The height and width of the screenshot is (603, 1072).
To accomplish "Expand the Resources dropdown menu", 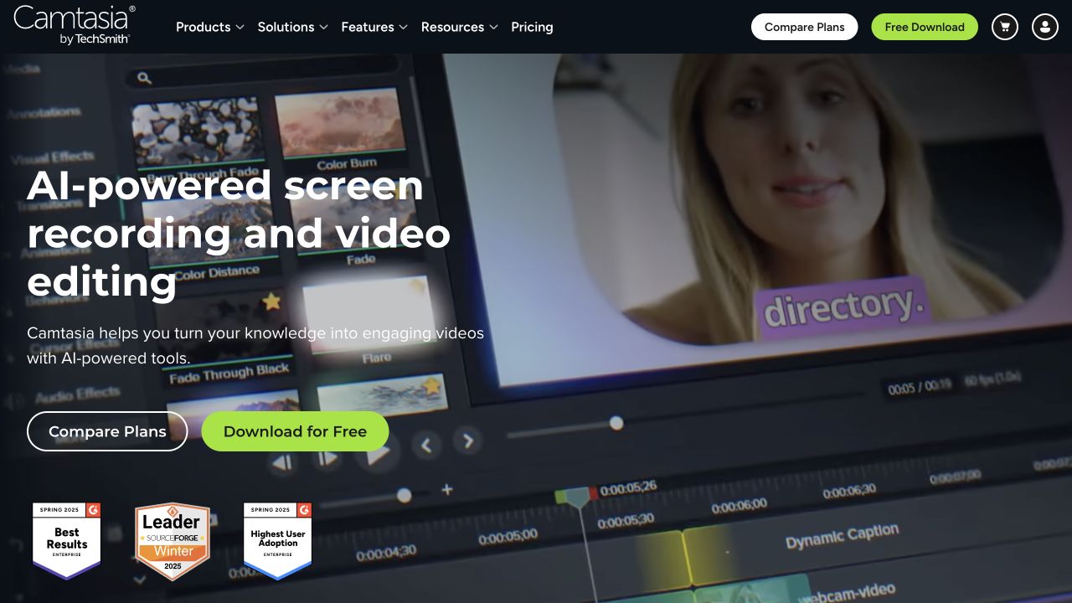I will tap(460, 27).
